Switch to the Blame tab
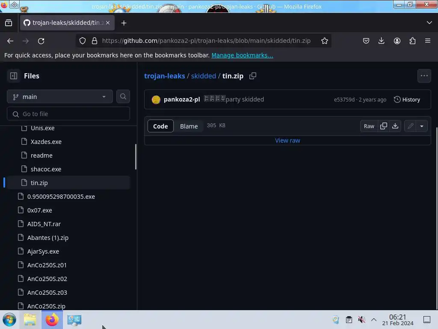This screenshot has height=329, width=438. pos(189,126)
